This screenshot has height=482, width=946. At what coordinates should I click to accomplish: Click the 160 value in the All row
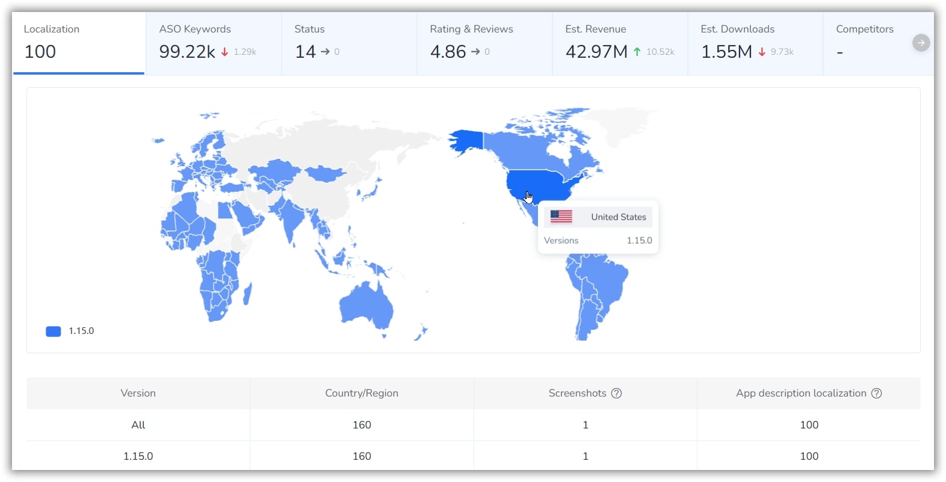click(362, 425)
